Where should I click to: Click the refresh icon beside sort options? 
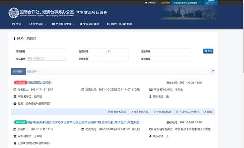click(x=213, y=72)
